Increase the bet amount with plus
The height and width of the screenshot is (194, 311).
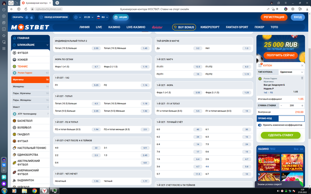(x=302, y=106)
